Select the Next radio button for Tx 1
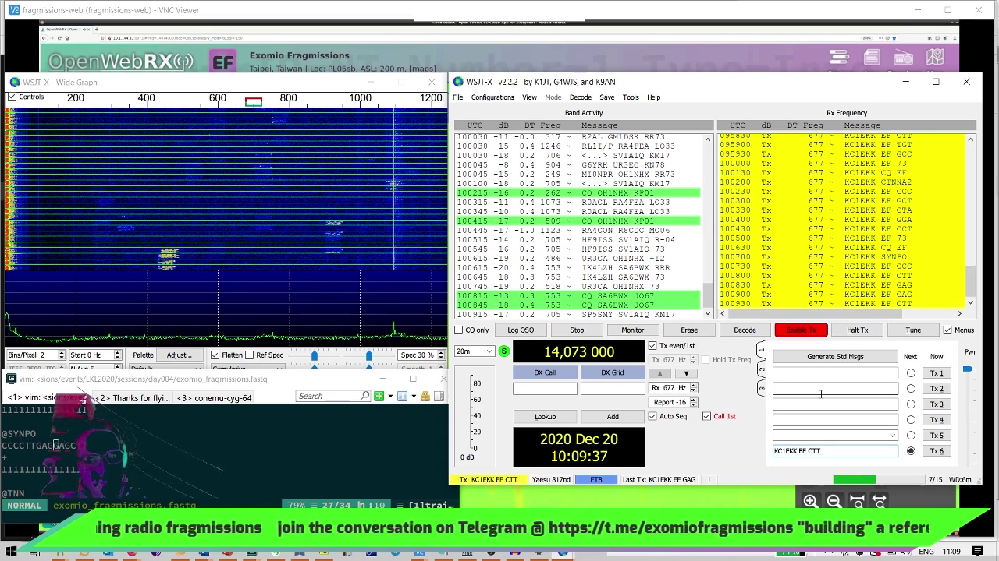Screen dimensions: 999x561 coord(911,373)
